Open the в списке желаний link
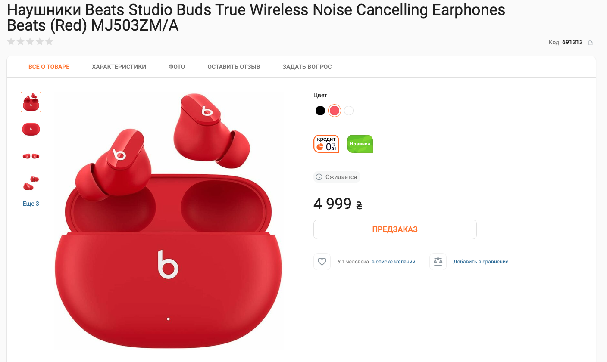This screenshot has width=607, height=362. click(394, 262)
